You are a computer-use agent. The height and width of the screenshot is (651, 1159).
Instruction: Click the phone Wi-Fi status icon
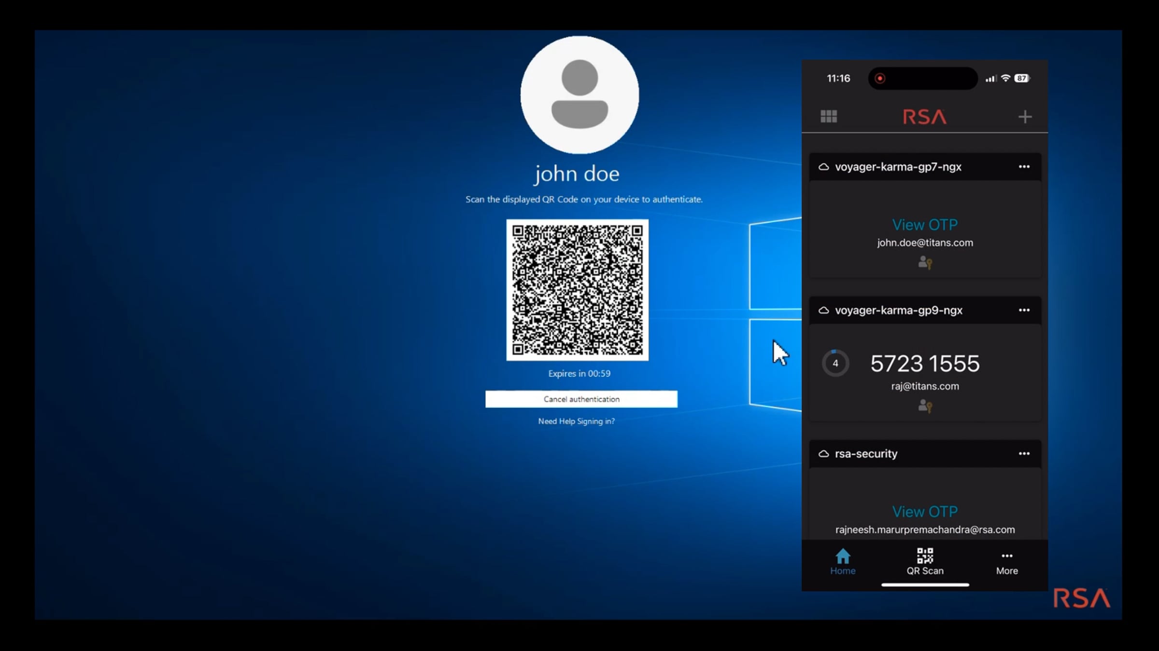tap(1005, 78)
